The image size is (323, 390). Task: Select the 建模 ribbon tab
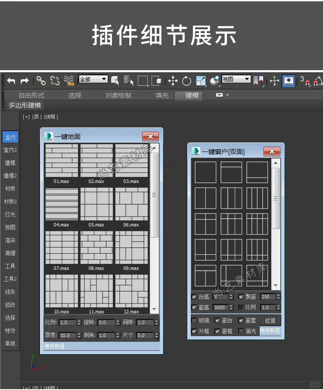189,95
